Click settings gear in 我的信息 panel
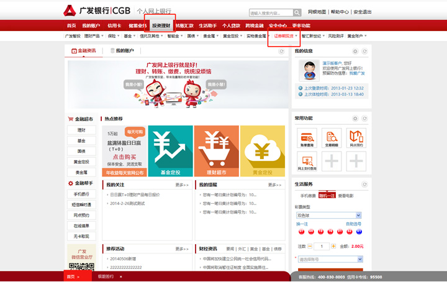Viewport: 447px width, 282px height. click(x=354, y=51)
